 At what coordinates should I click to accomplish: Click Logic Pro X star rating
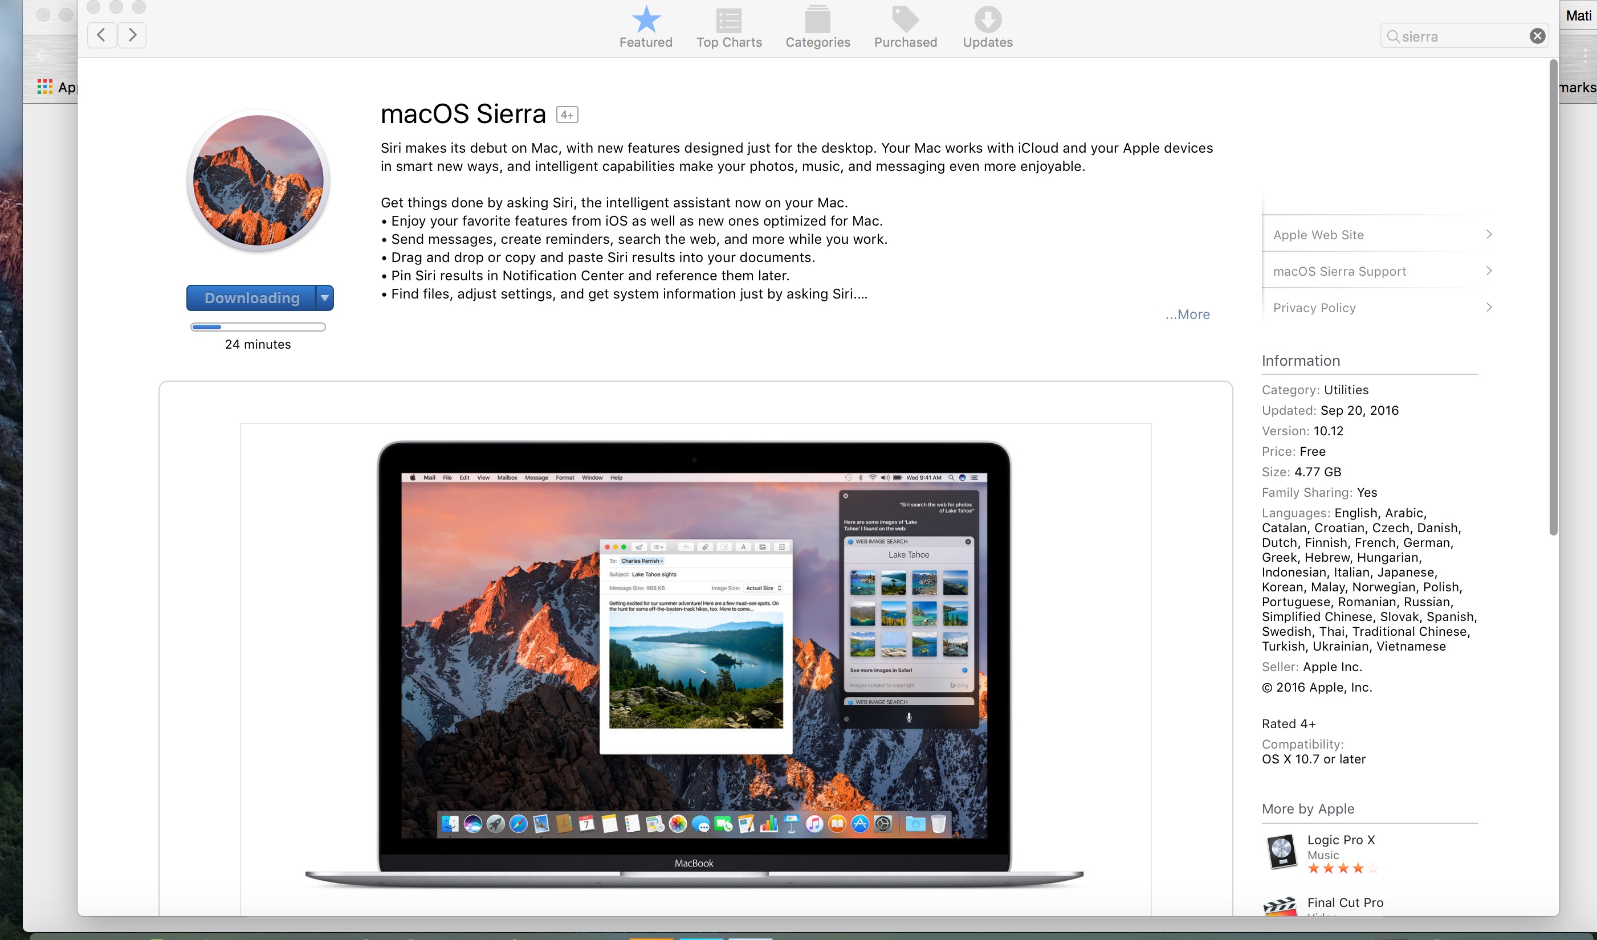point(1343,868)
